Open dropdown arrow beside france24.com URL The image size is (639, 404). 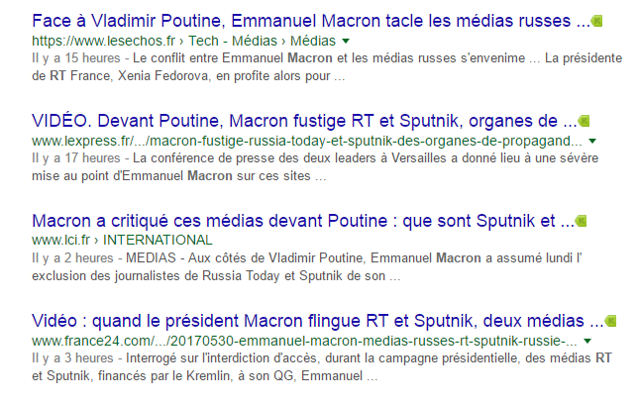(x=587, y=341)
